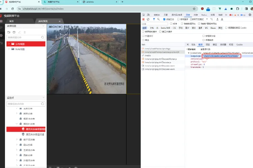The image size is (253, 168).
Task: Collapse the request payload section
Action: pos(187,49)
